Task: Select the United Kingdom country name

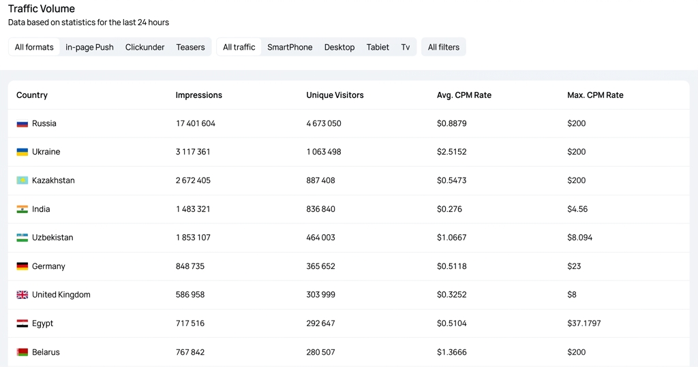Action: click(x=61, y=295)
